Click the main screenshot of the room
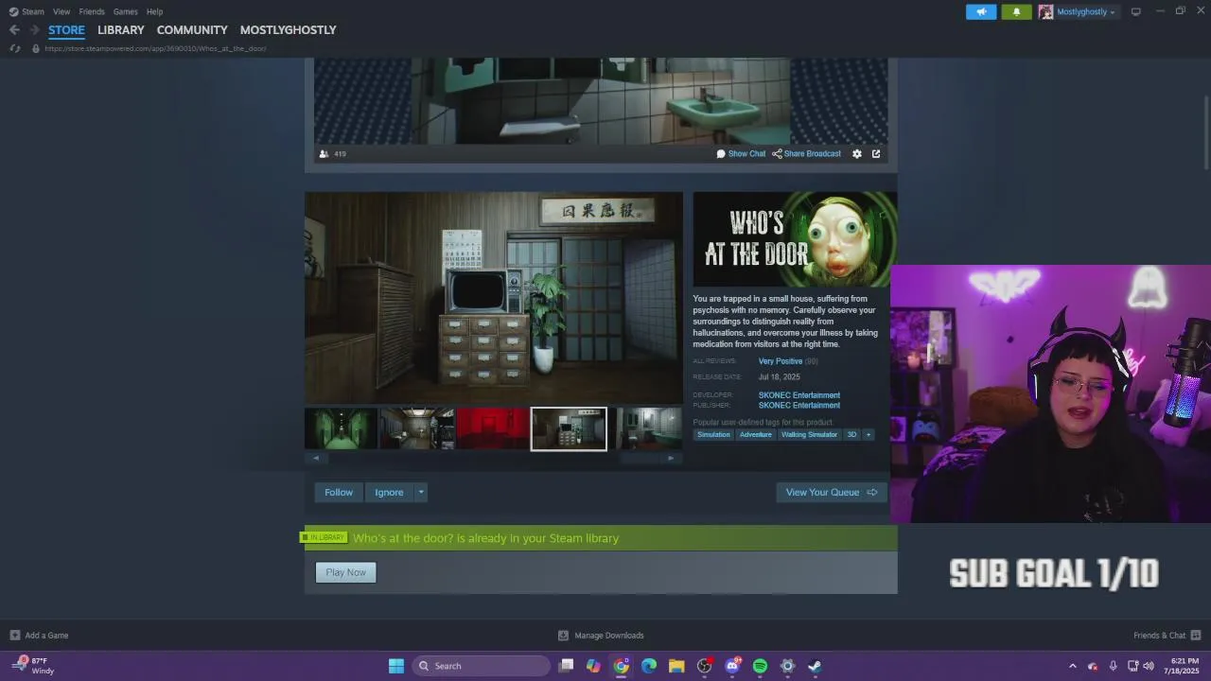This screenshot has height=681, width=1211. tap(493, 298)
